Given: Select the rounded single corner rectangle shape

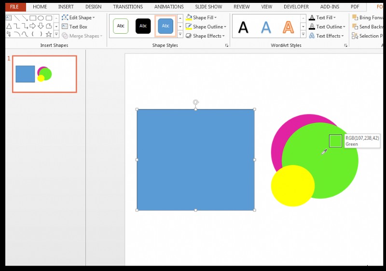Looking at the screenshot, I should [x=49, y=26].
